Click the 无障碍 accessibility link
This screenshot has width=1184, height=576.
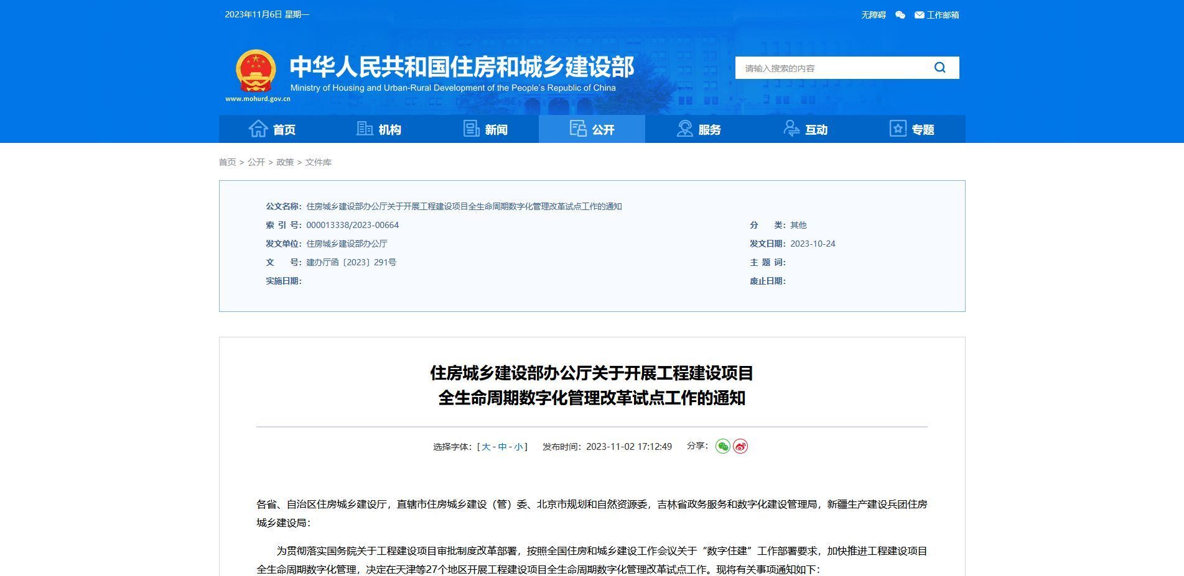[x=874, y=15]
